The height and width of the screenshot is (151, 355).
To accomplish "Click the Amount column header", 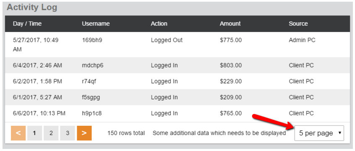I will [230, 23].
